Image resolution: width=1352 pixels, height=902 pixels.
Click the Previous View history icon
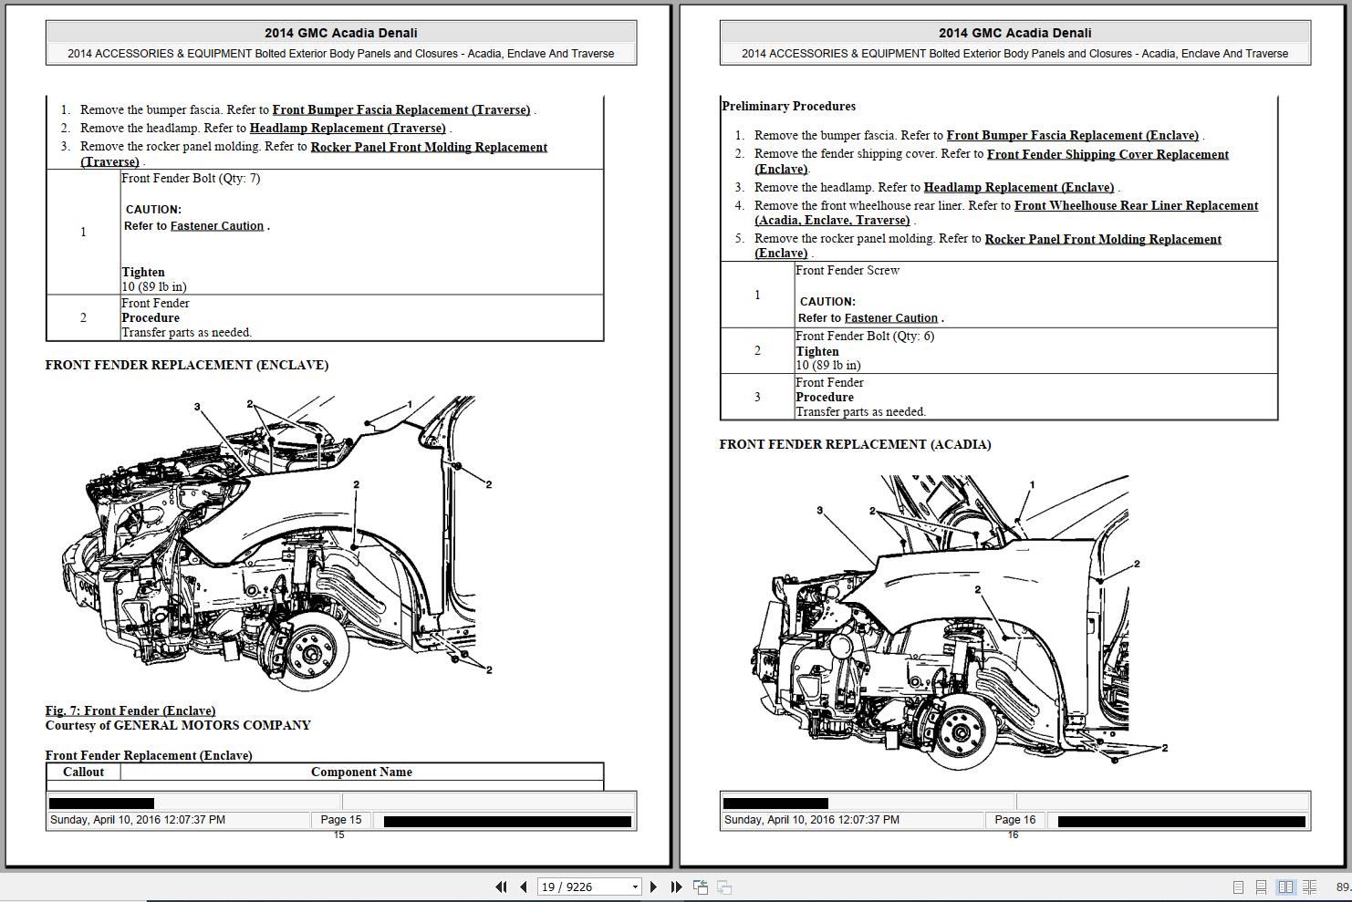(702, 886)
